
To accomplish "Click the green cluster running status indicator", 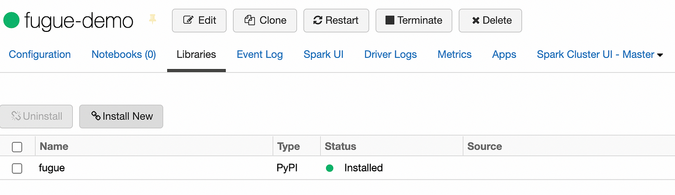I will pyautogui.click(x=11, y=20).
